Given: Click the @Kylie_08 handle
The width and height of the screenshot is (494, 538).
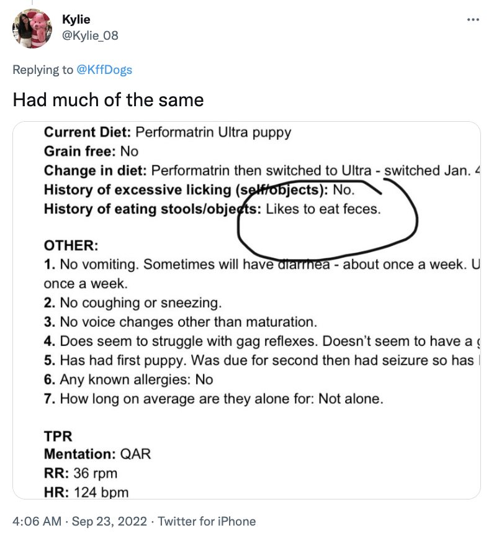Looking at the screenshot, I should (x=90, y=35).
